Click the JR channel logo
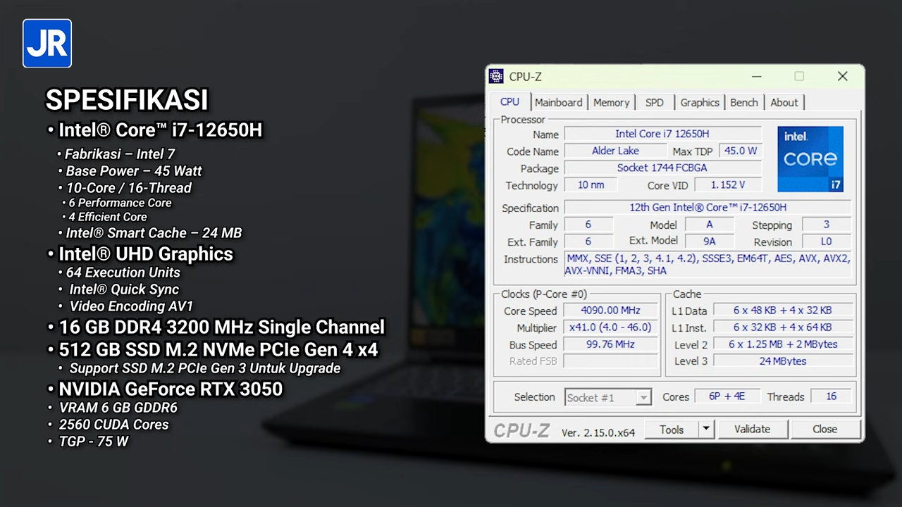This screenshot has width=902, height=507. 47,44
